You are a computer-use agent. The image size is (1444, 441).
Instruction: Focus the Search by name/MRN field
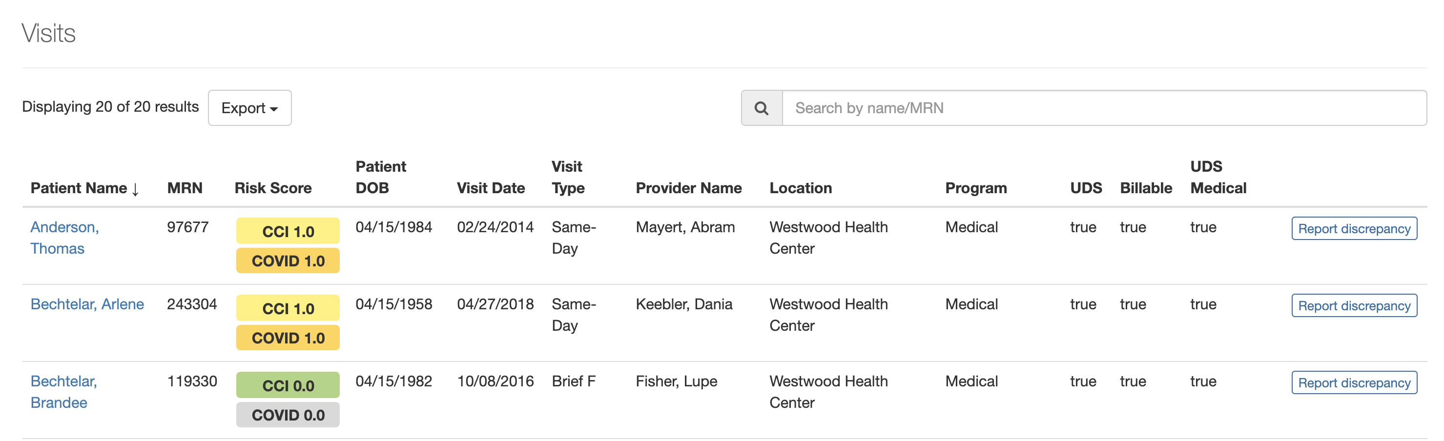pyautogui.click(x=1103, y=108)
